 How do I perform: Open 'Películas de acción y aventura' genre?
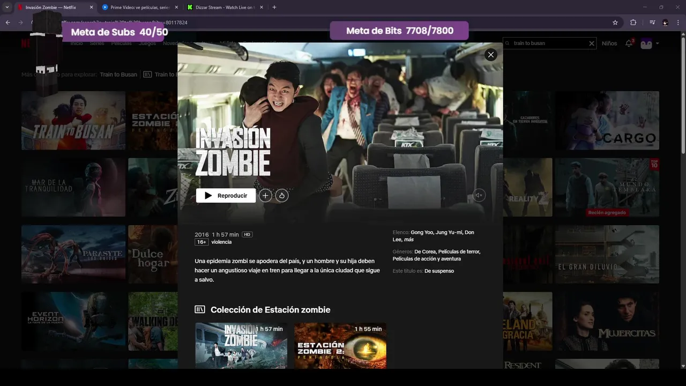point(427,259)
